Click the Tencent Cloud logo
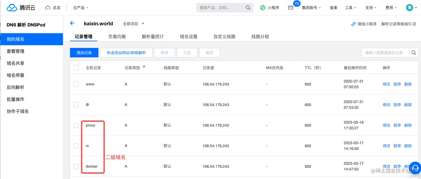421x179 pixels. (x=21, y=8)
